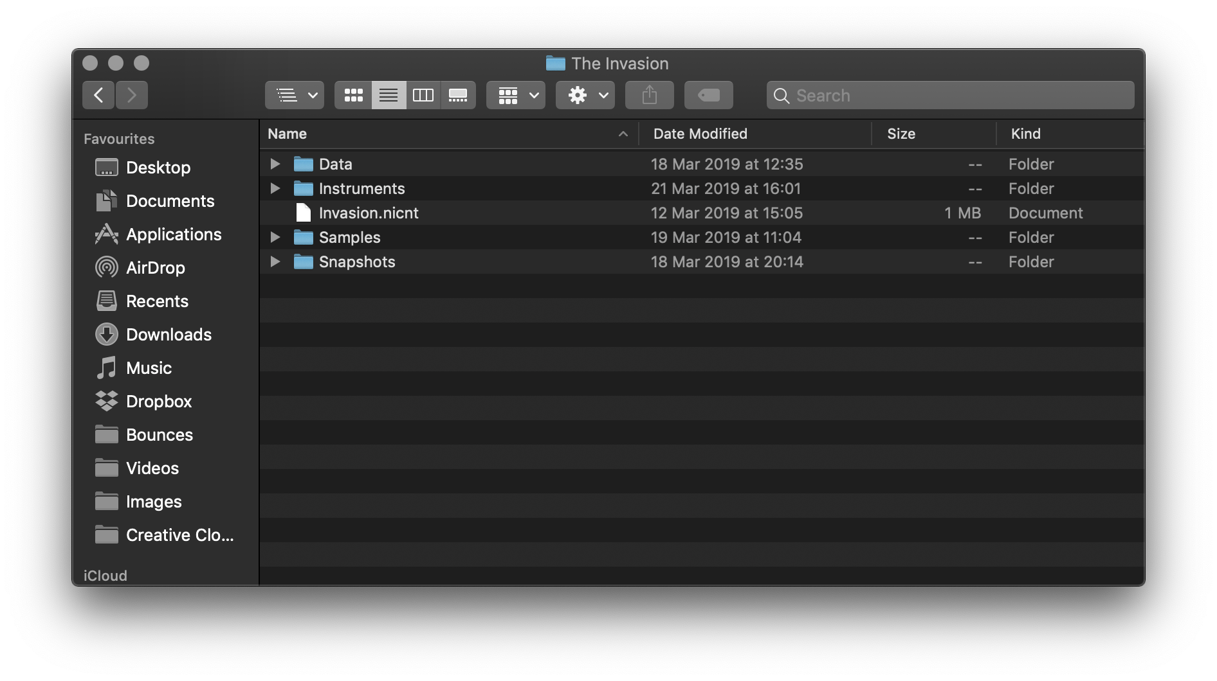Image resolution: width=1217 pixels, height=681 pixels.
Task: Click the 'Document' kind cell
Action: pyautogui.click(x=1045, y=213)
